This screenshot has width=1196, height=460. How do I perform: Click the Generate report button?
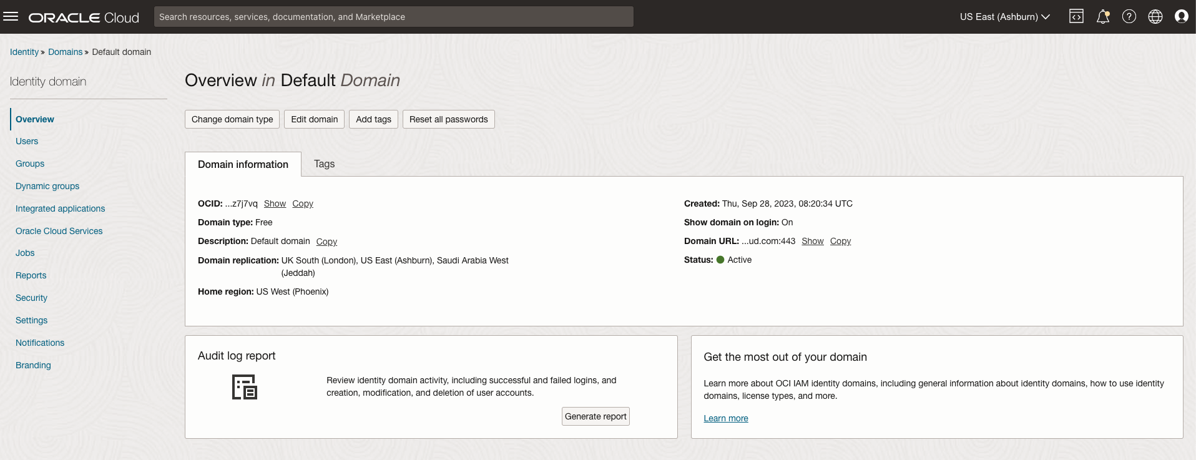[x=596, y=416]
